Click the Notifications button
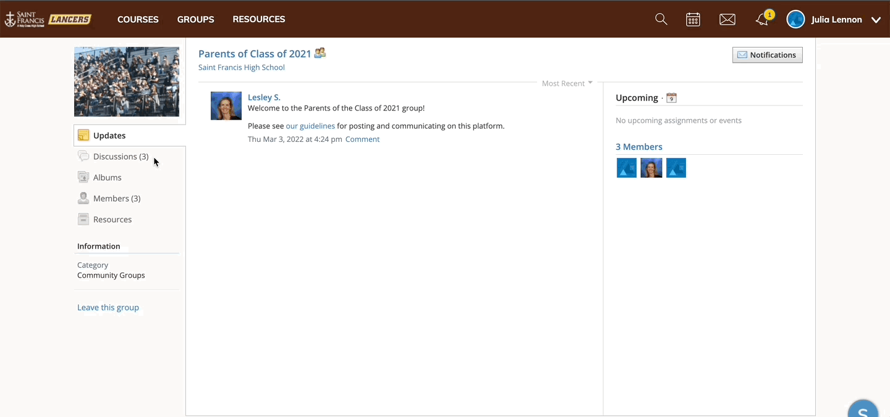 [767, 55]
